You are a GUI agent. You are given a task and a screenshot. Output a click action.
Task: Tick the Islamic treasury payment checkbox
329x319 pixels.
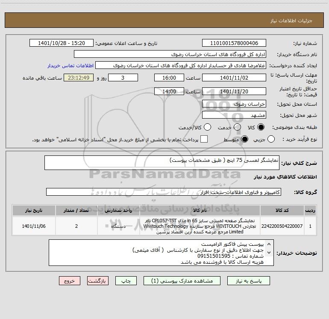pos(204,139)
